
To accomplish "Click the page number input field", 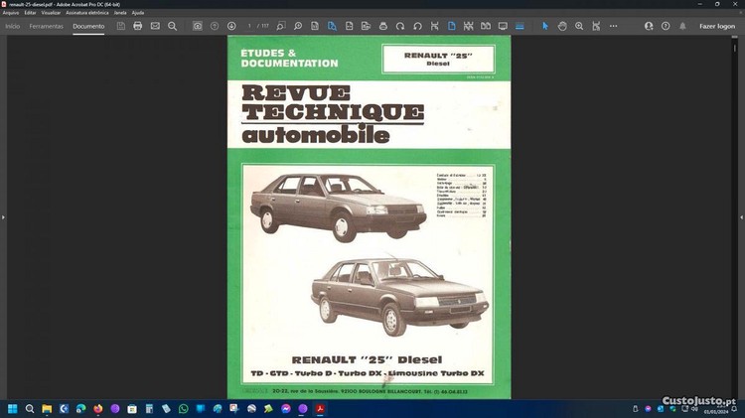I will point(250,26).
